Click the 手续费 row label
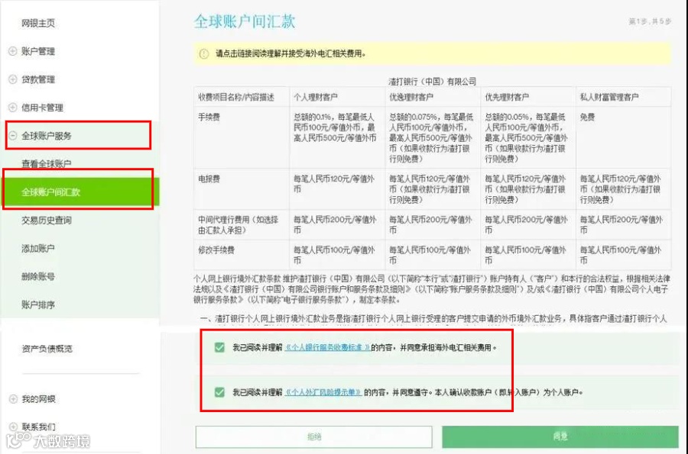This screenshot has height=454, width=688. [209, 117]
